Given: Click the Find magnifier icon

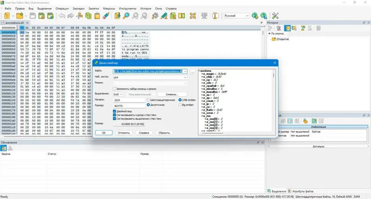Looking at the screenshot, I should click(126, 16).
